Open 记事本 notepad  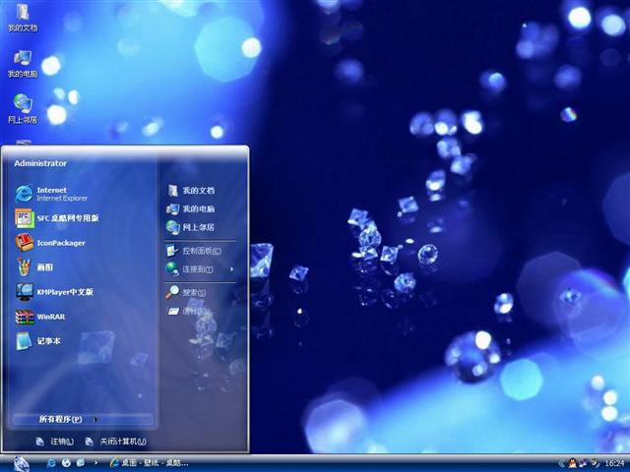click(x=38, y=341)
